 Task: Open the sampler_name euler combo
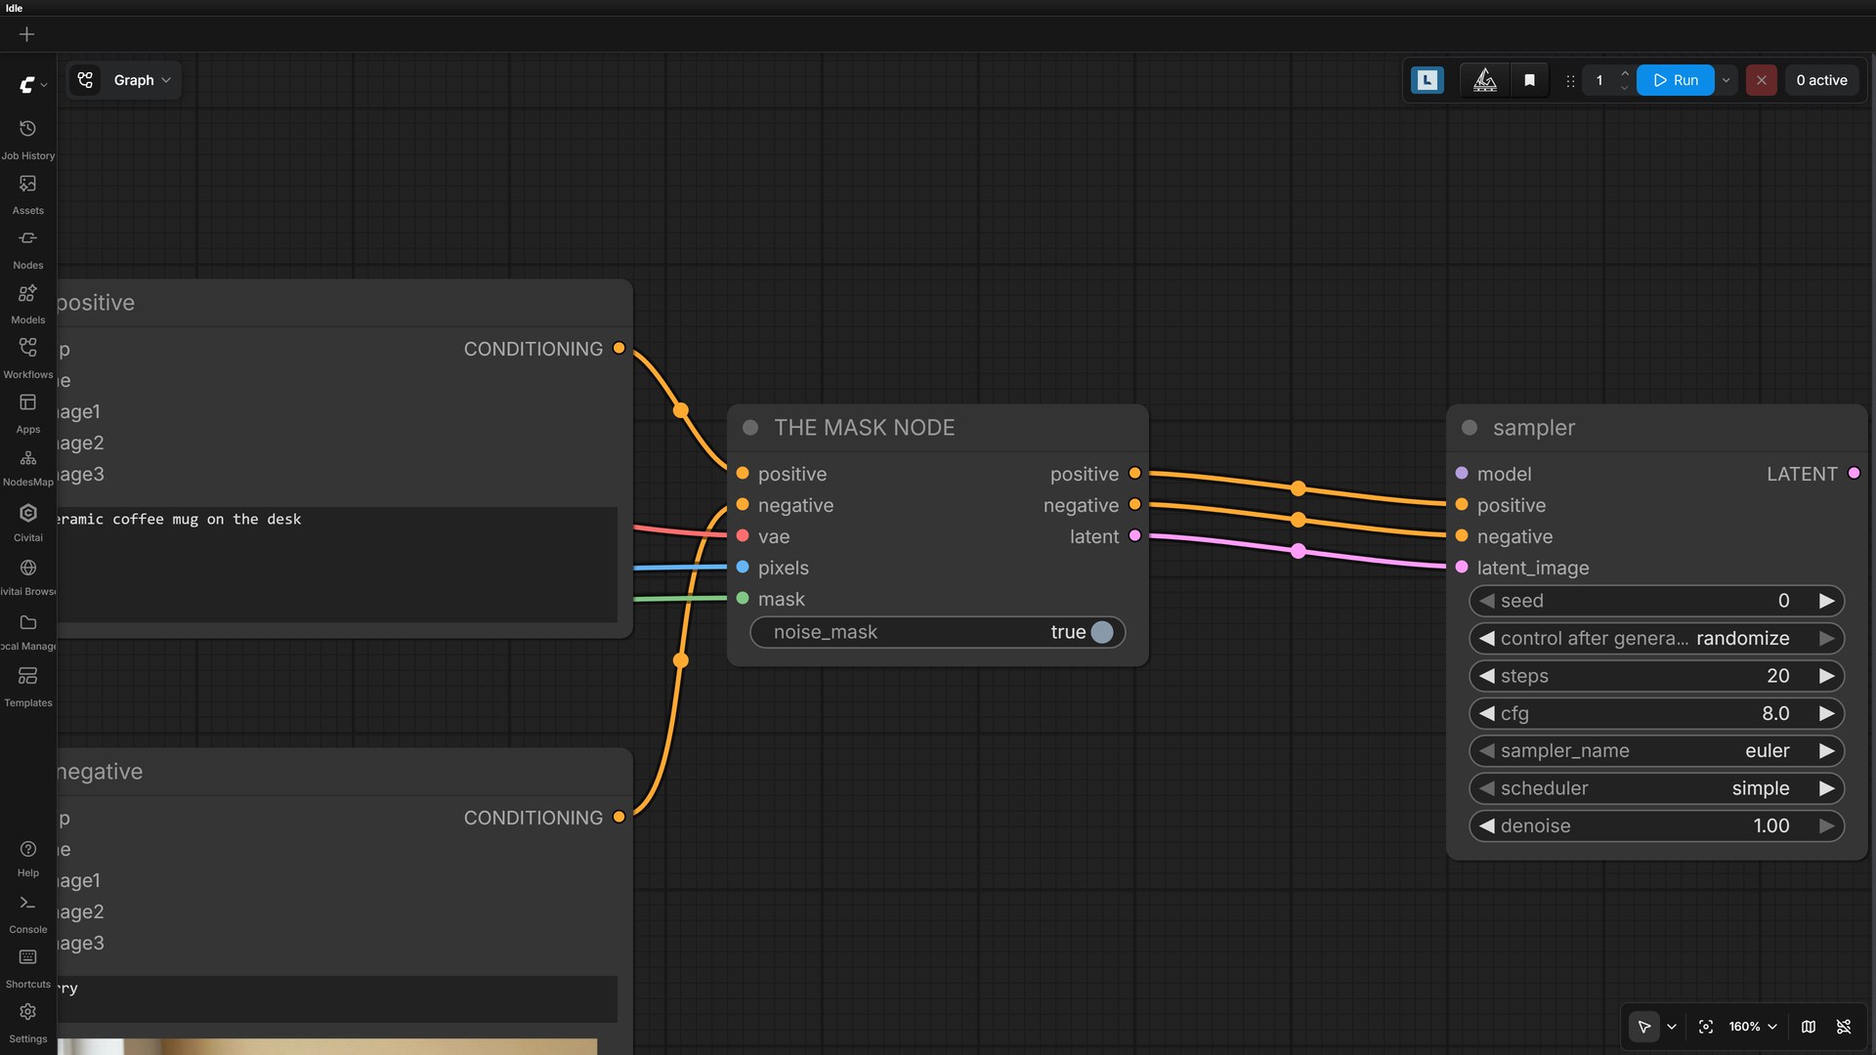coord(1656,751)
